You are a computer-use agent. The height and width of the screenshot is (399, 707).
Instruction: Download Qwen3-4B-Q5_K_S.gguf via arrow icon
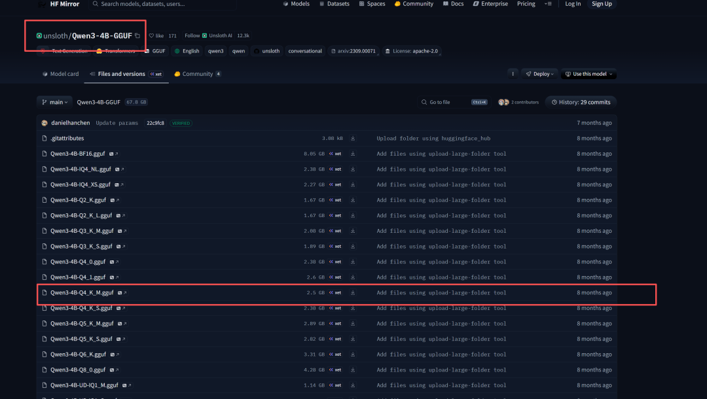353,339
